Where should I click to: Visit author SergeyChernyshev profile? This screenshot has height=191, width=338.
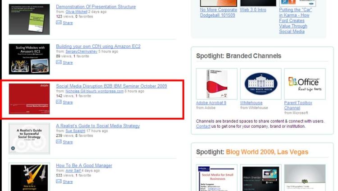tap(82, 51)
